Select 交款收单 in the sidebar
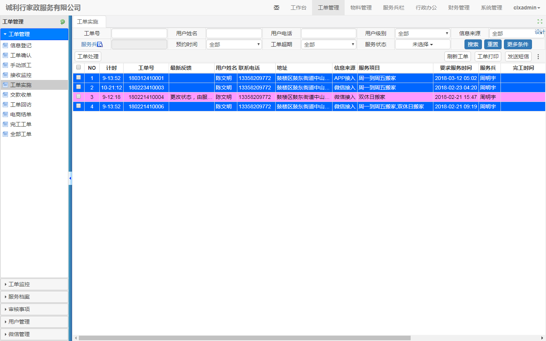 [21, 95]
